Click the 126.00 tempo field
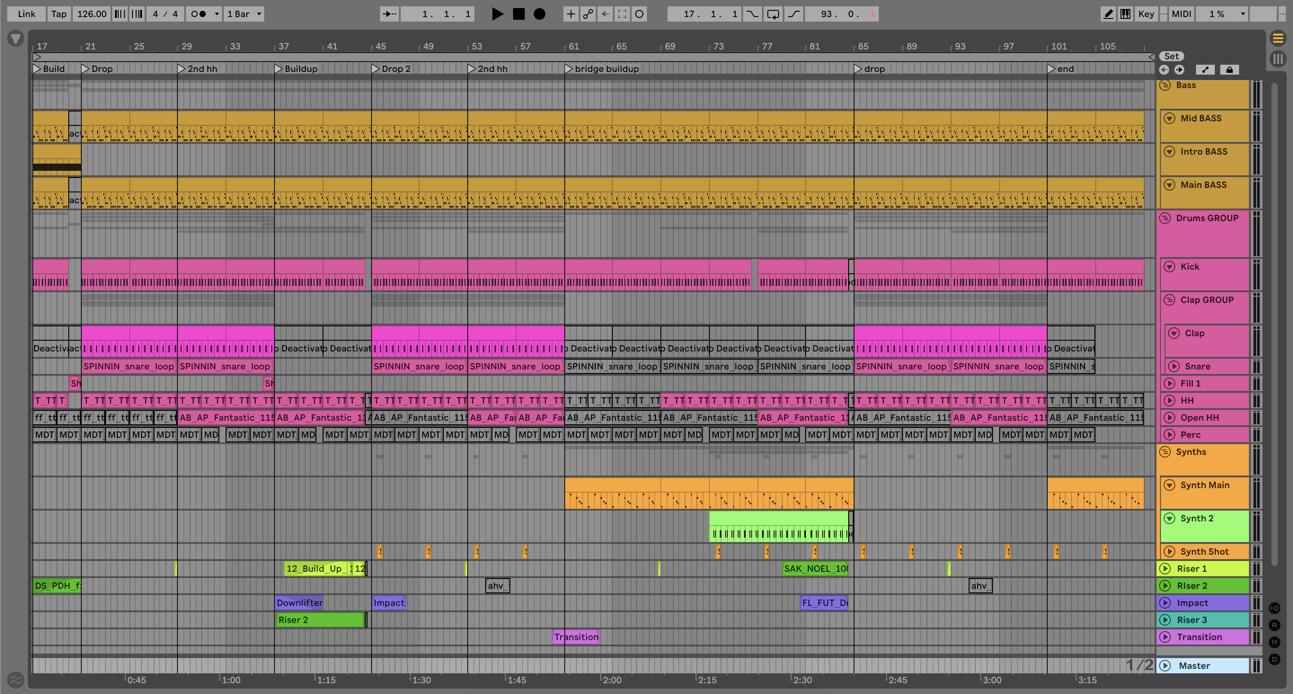The image size is (1293, 694). pos(92,14)
